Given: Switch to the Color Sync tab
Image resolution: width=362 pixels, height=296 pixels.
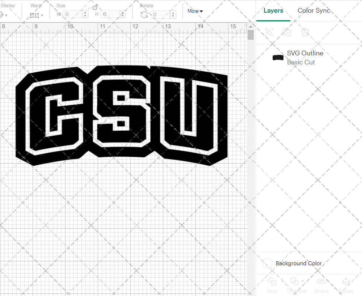Looking at the screenshot, I should [313, 10].
